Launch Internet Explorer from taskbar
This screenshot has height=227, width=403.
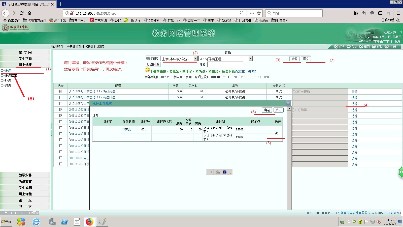point(36,222)
